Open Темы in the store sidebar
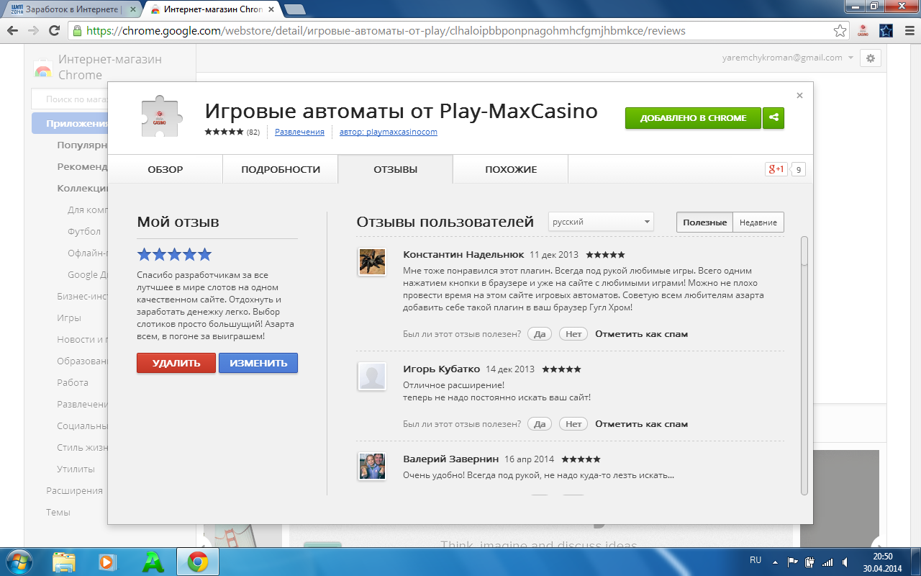Screen dimensions: 921x576 58,512
